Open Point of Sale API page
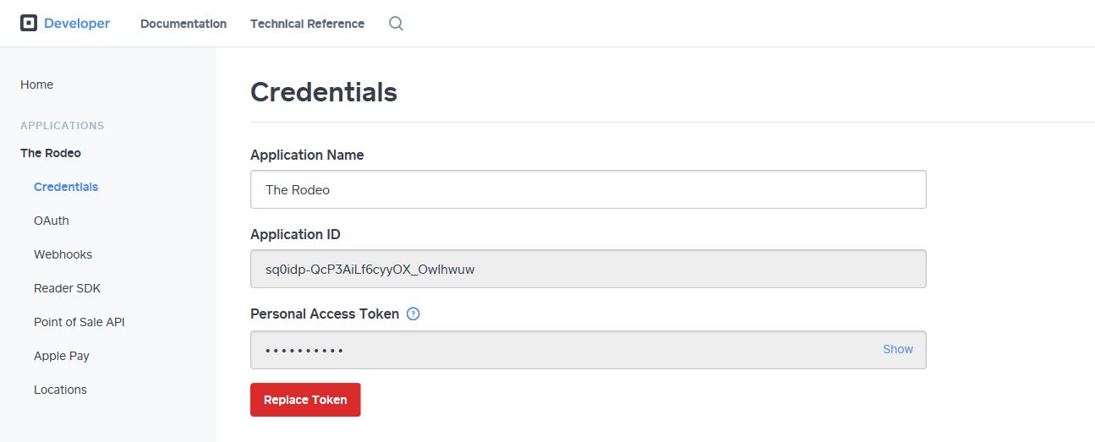The image size is (1095, 442). (x=79, y=322)
